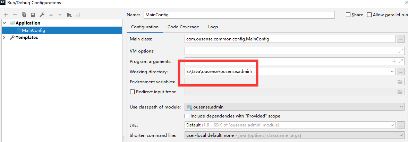This screenshot has width=408, height=142.
Task: Browse for Main class with ellipsis button
Action: tap(401, 39)
